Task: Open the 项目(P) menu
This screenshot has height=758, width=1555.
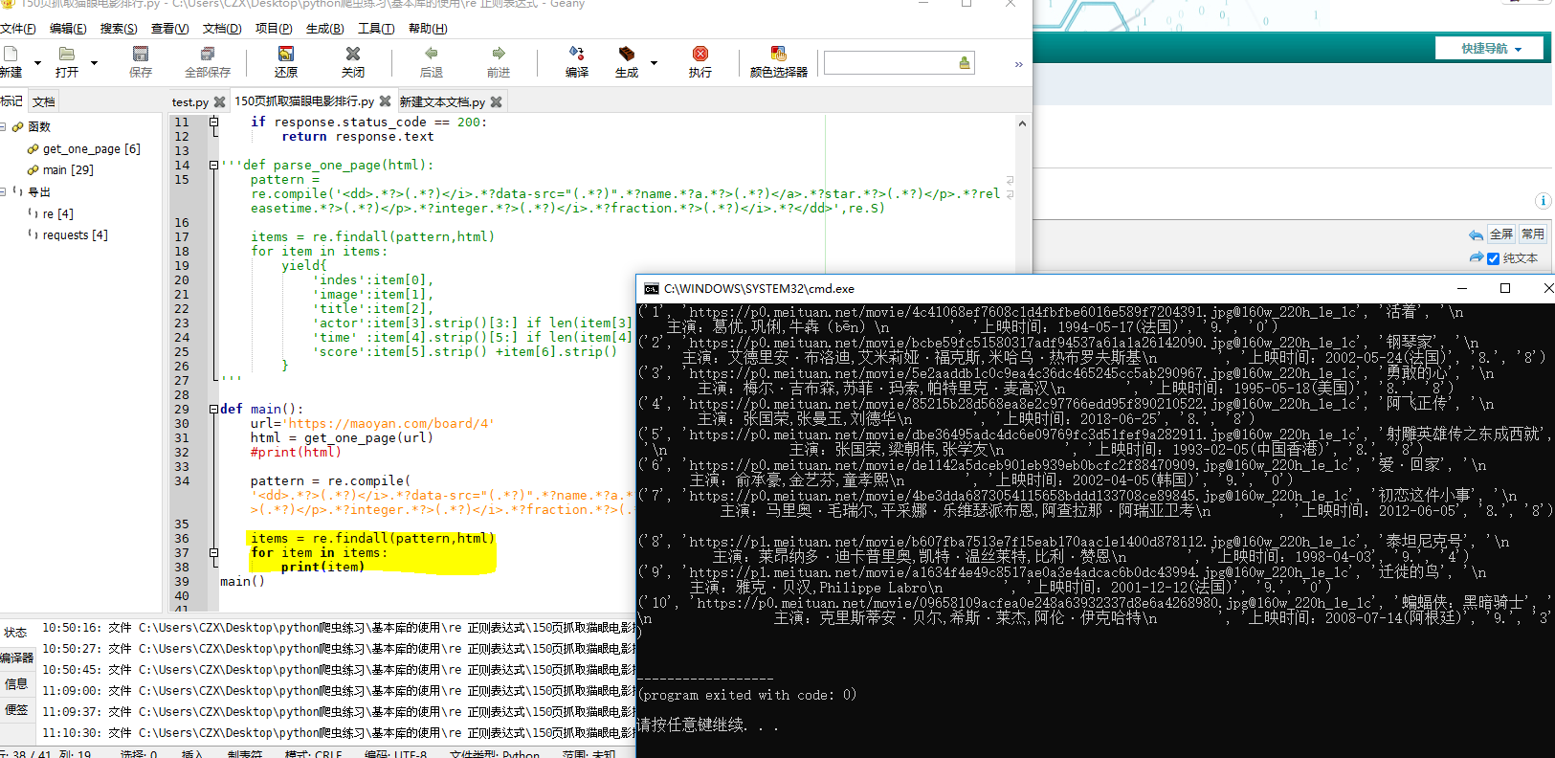Action: (274, 29)
